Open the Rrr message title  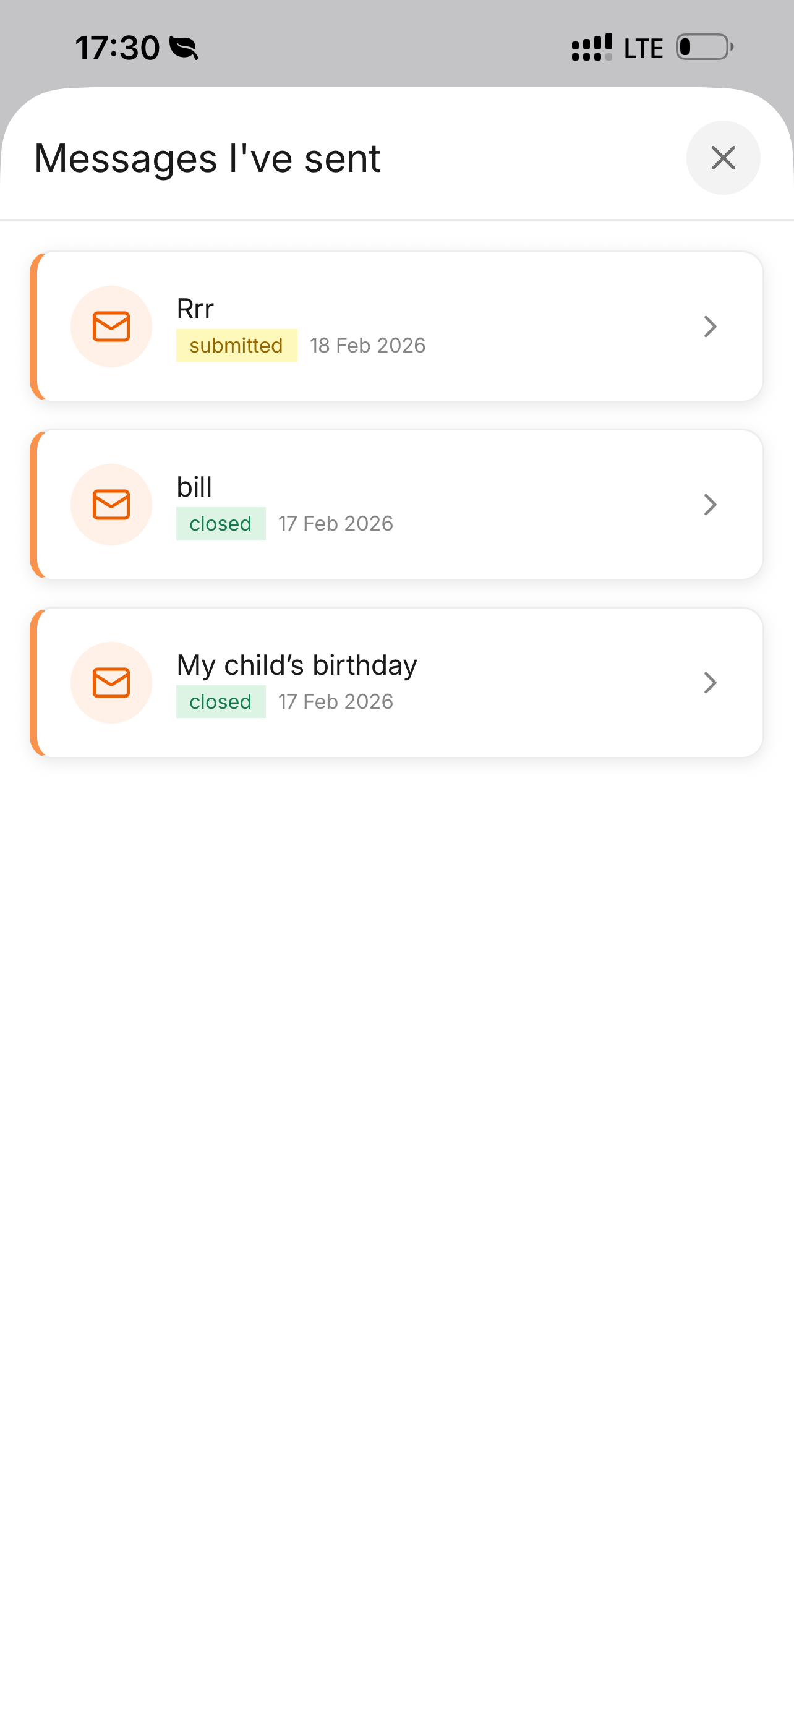(x=195, y=309)
